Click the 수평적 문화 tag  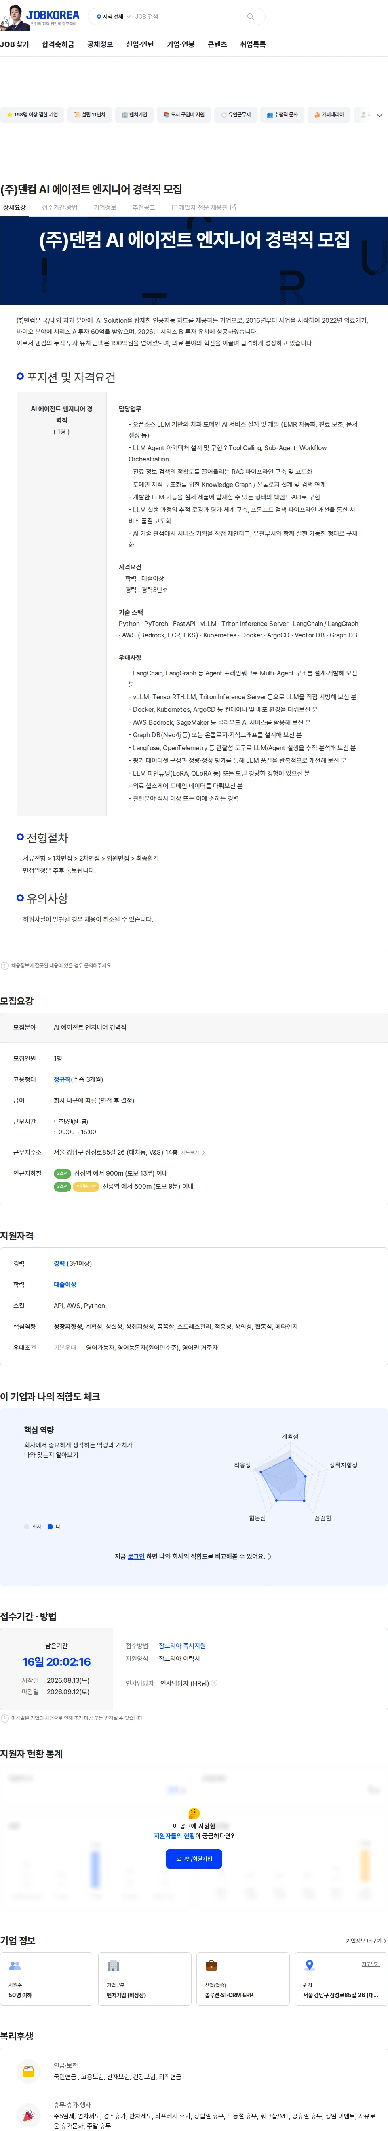[x=282, y=115]
